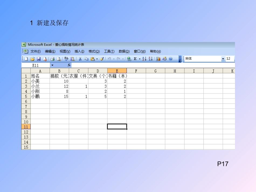Cut selection with scissors icon

80,59
